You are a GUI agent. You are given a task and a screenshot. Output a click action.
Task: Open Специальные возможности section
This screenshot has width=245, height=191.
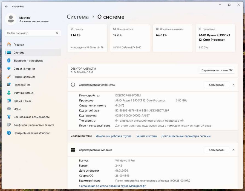(x=33, y=117)
